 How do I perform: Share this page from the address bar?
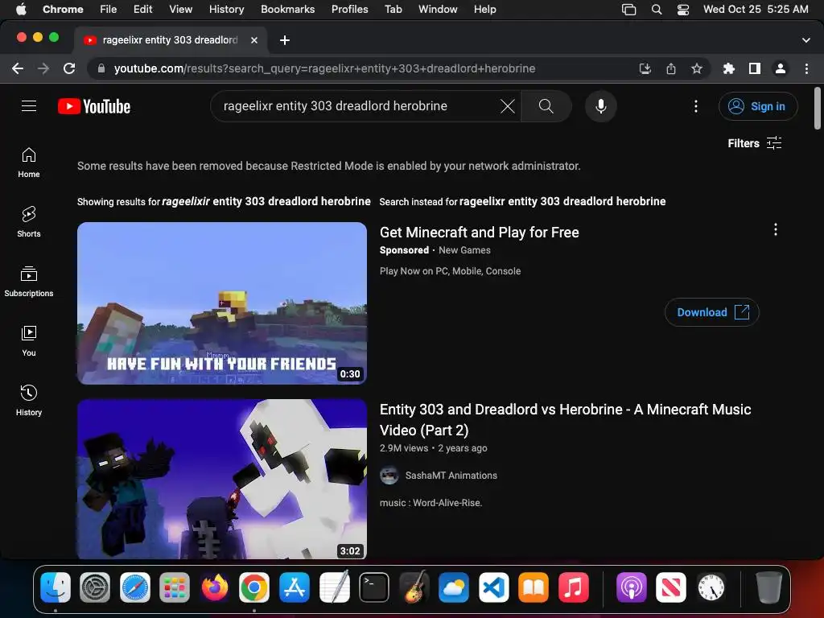point(671,68)
